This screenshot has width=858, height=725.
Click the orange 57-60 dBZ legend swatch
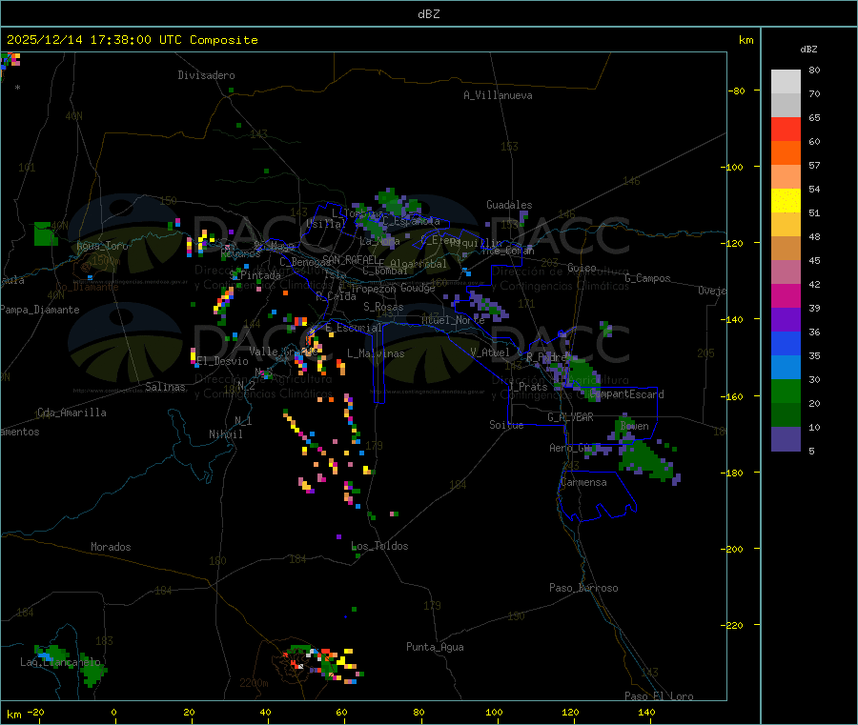[x=786, y=153]
